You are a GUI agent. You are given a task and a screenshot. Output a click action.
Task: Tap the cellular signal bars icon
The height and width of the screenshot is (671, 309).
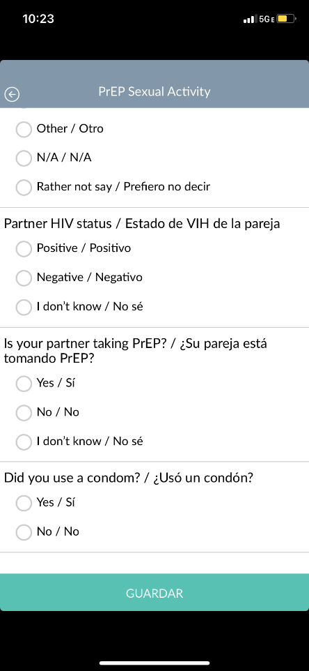pos(249,20)
